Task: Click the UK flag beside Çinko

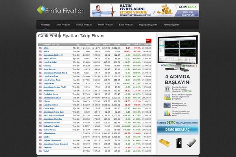Action: coord(41,137)
